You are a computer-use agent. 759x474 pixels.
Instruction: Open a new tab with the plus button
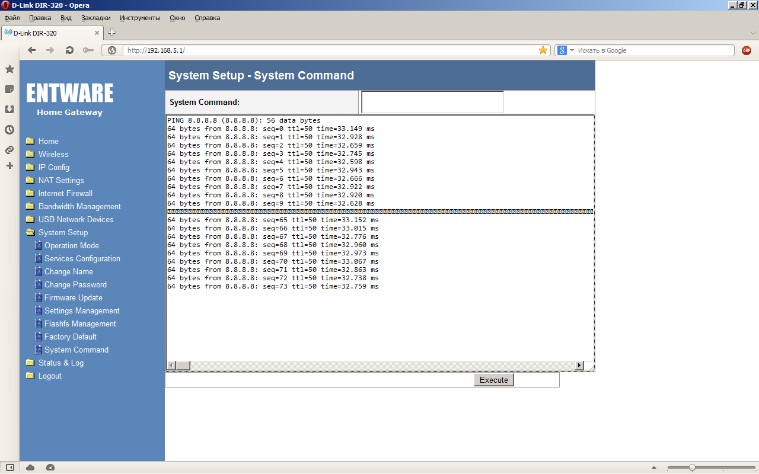pos(111,33)
